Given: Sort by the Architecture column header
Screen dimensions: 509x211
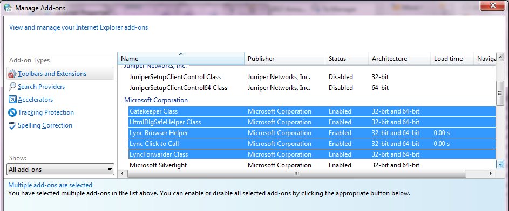Looking at the screenshot, I should point(399,59).
